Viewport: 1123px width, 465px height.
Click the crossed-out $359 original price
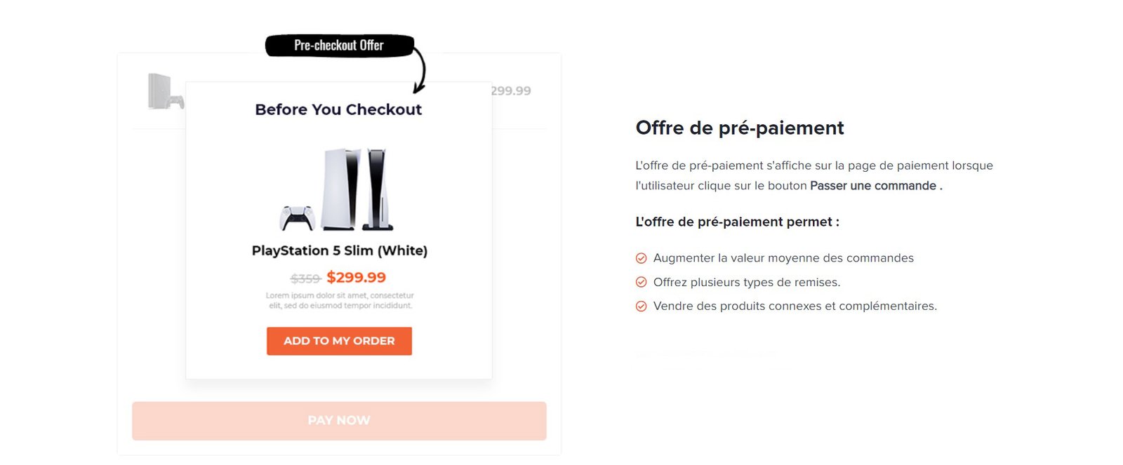tap(305, 278)
